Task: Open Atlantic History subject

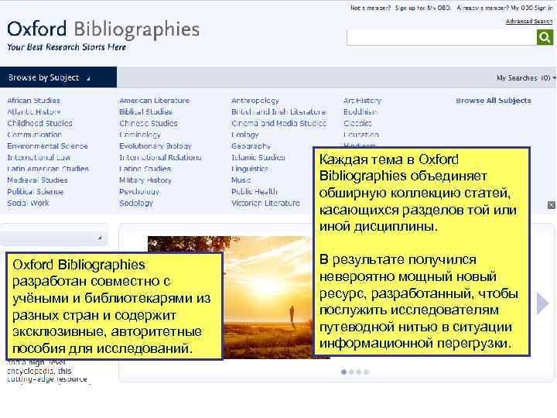Action: pos(34,112)
